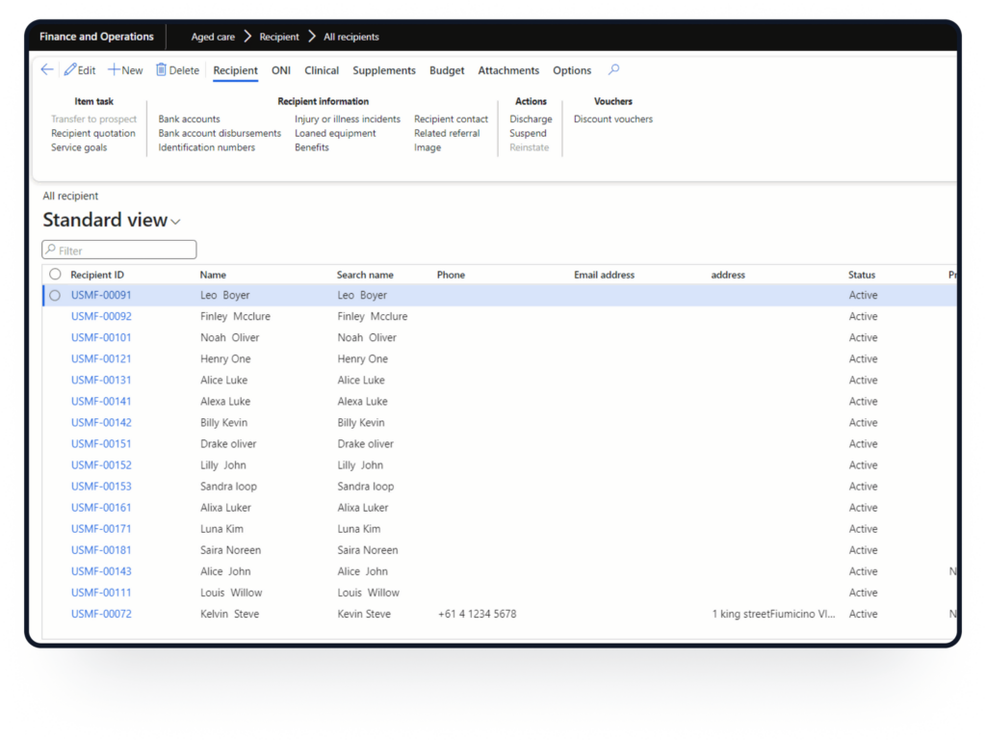986x740 pixels.
Task: Click the search magnifier icon in ribbon
Action: [613, 69]
